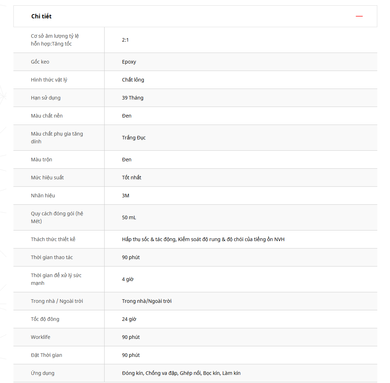Click the 4 giờ handling strength value
The image size is (390, 383).
pyautogui.click(x=128, y=279)
